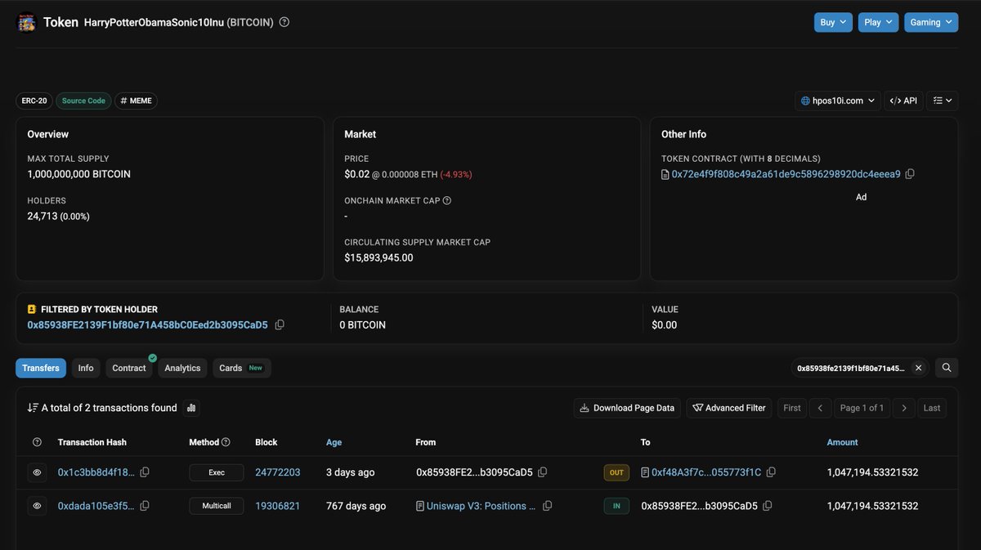Open the Play dropdown
This screenshot has height=550, width=981.
point(878,22)
